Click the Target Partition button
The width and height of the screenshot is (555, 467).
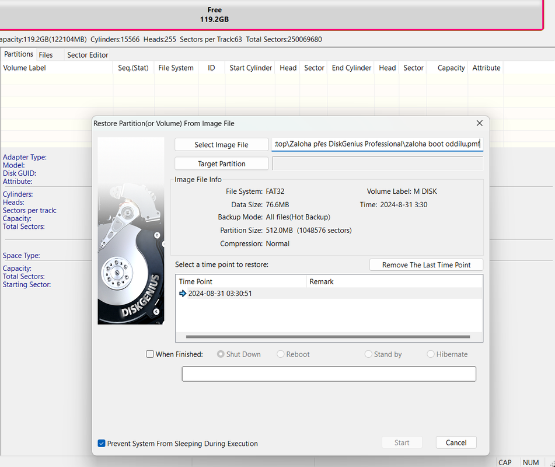coord(222,163)
